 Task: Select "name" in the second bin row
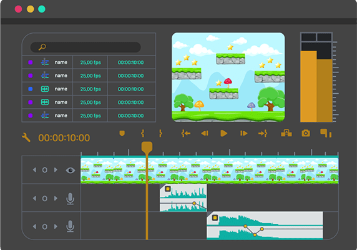pos(61,76)
